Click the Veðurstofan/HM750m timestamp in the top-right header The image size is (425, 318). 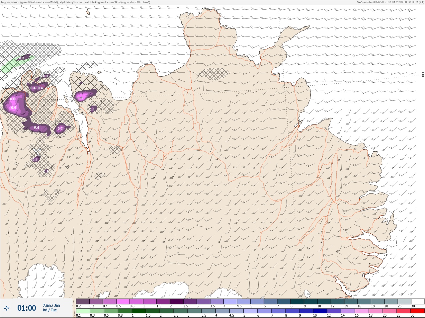coord(390,2)
